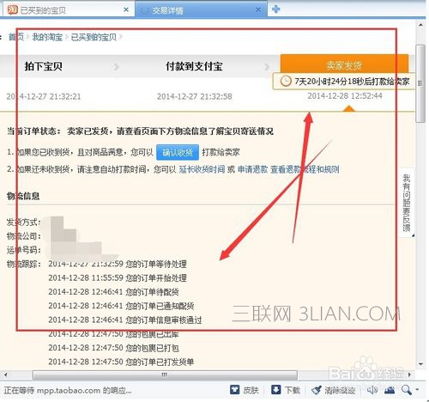Close the 交易详情 tab
429x402 pixels.
[x=258, y=9]
